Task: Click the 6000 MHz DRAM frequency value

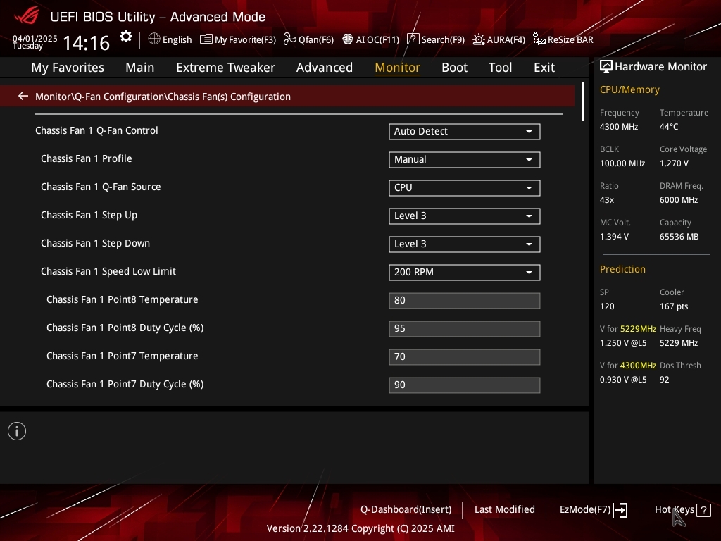Action: pos(679,200)
